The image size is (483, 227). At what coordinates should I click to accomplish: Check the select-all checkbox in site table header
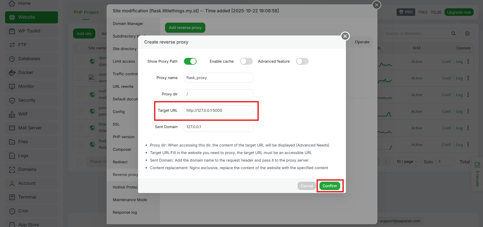pos(80,48)
